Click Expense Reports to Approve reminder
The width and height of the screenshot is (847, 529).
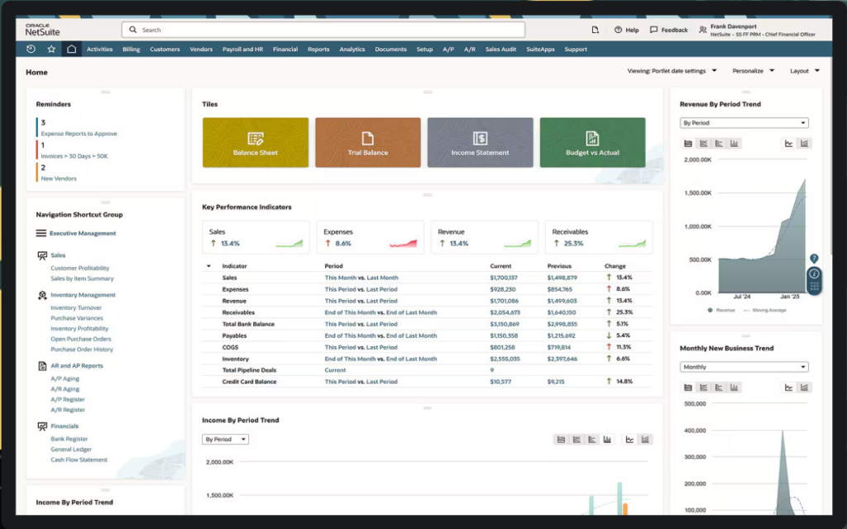tap(79, 134)
